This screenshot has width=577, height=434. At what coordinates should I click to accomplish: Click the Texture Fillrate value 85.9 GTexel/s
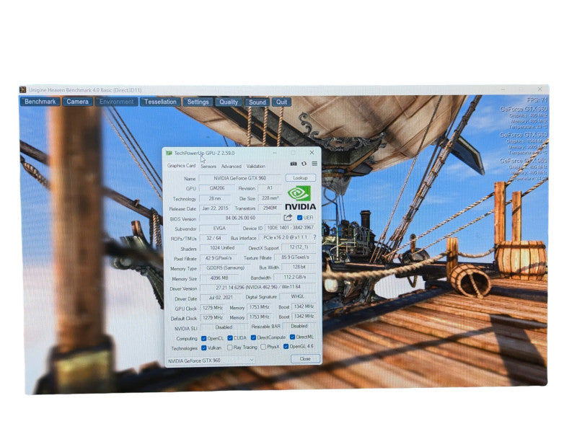coord(295,257)
